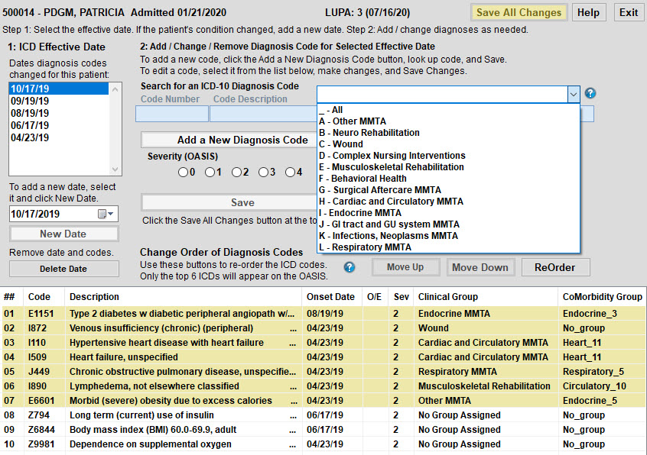Open the Help button
Image resolution: width=647 pixels, height=455 pixels.
(588, 13)
